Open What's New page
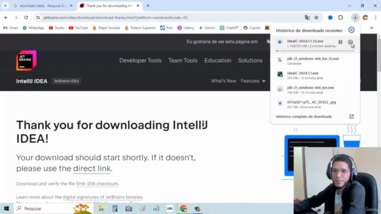 click(223, 81)
